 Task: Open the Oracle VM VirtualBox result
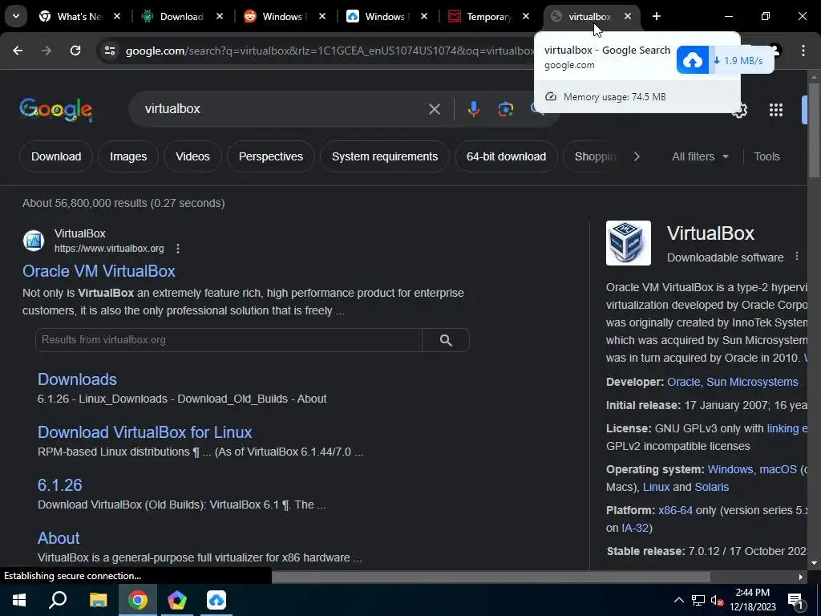[x=99, y=271]
